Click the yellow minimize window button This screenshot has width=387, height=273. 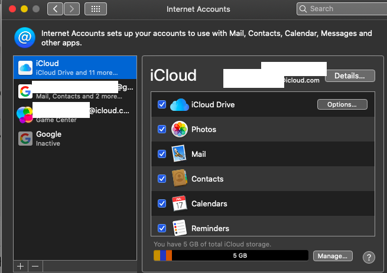pyautogui.click(x=24, y=9)
